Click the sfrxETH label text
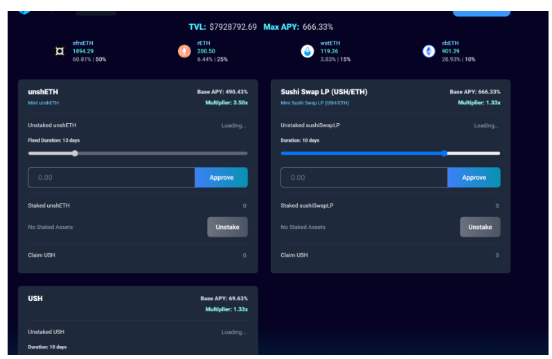The height and width of the screenshot is (359, 552). pos(82,44)
